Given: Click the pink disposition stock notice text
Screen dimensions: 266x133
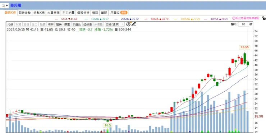Looking at the screenshot, I should (x=247, y=18).
